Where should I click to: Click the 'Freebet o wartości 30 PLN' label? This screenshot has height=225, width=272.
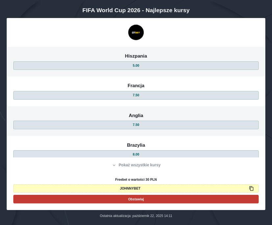point(136,180)
